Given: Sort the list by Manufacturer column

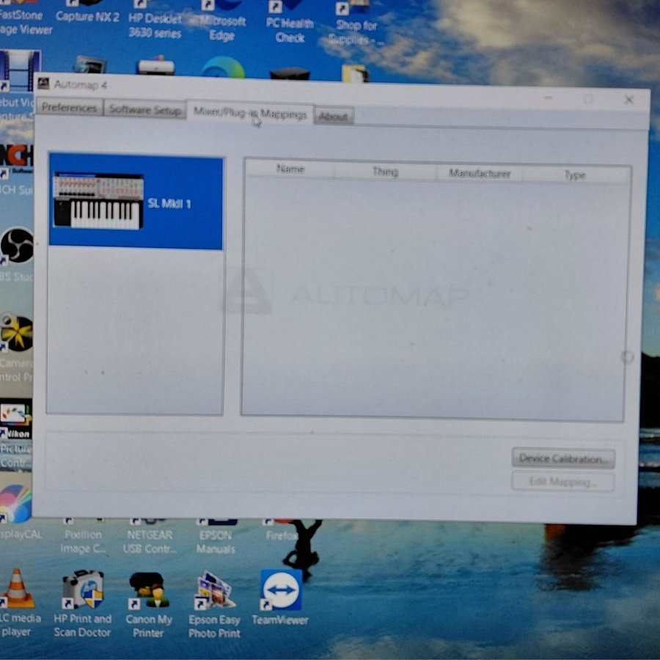Looking at the screenshot, I should click(480, 174).
